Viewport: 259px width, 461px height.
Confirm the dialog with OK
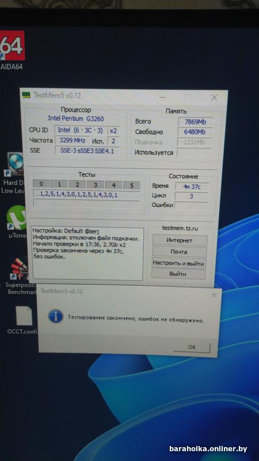tap(192, 347)
